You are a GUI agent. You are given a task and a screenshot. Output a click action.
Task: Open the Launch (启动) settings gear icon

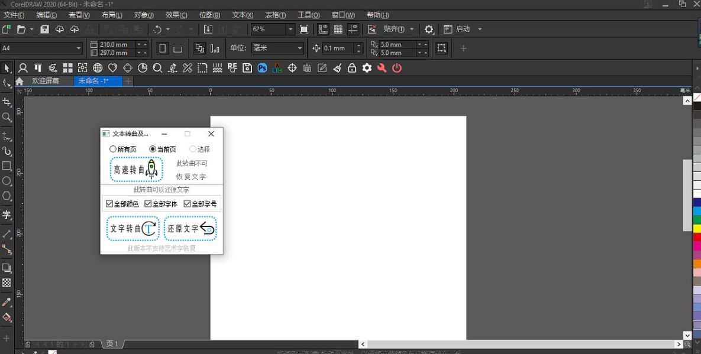[x=428, y=29]
